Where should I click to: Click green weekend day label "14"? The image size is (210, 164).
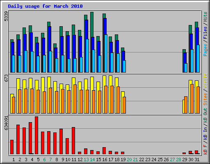tap(92, 159)
